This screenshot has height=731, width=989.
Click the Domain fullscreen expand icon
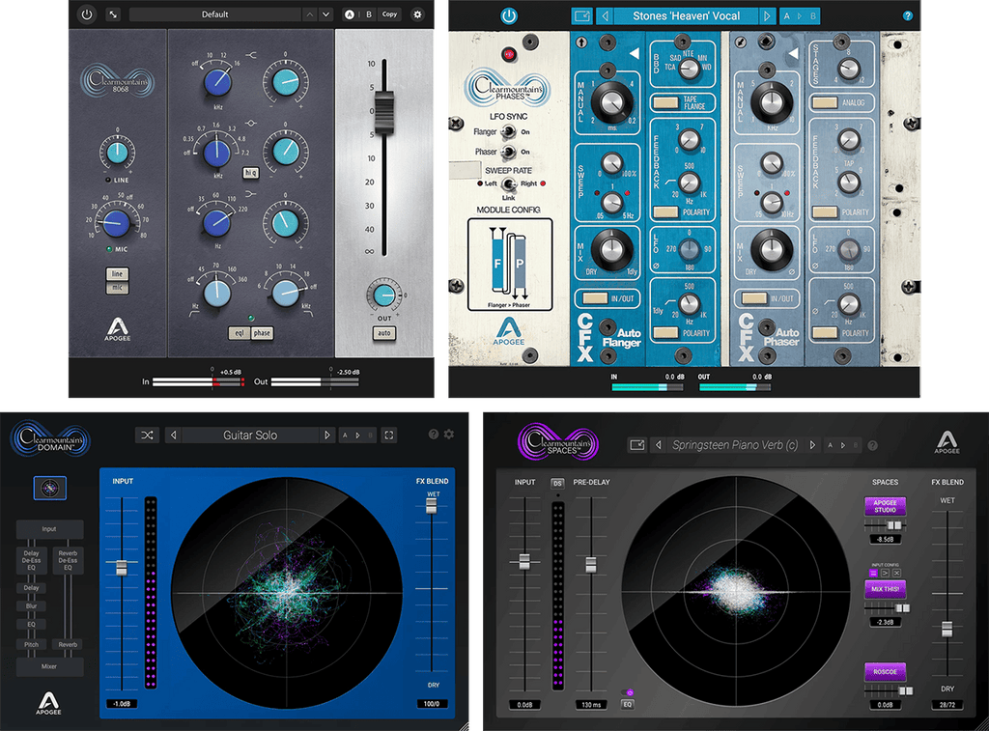point(389,436)
